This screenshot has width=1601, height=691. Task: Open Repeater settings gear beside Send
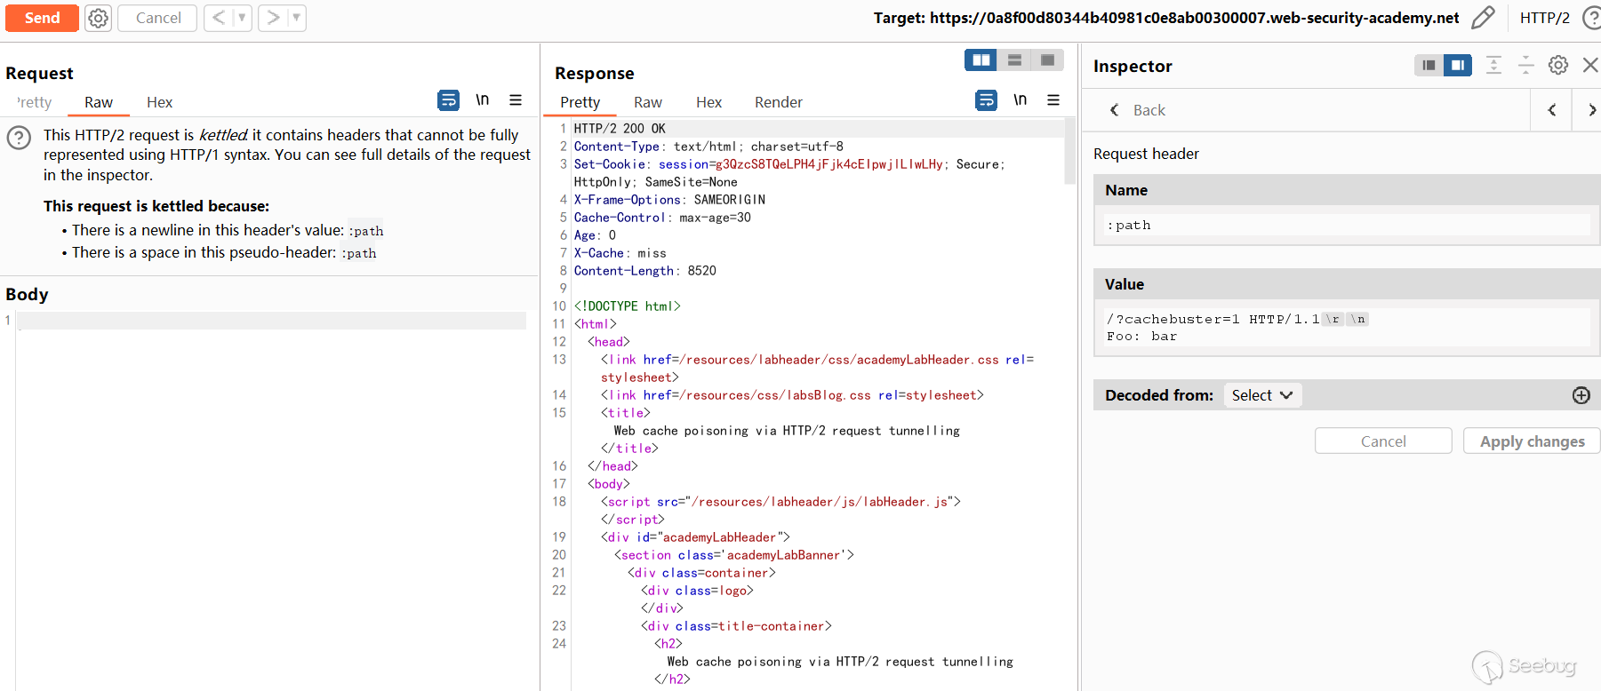point(98,18)
